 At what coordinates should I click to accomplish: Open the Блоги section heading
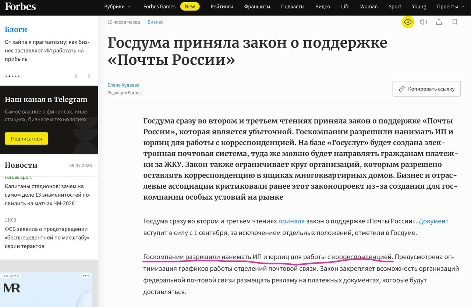coord(16,29)
